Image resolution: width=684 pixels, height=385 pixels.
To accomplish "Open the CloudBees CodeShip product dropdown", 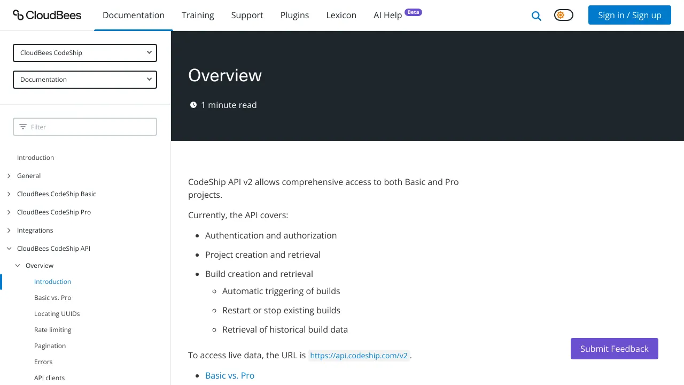I will click(x=85, y=53).
